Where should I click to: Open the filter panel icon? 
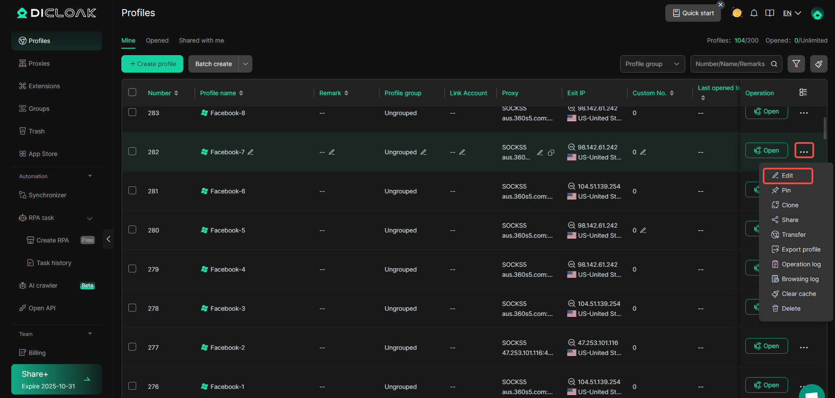796,64
